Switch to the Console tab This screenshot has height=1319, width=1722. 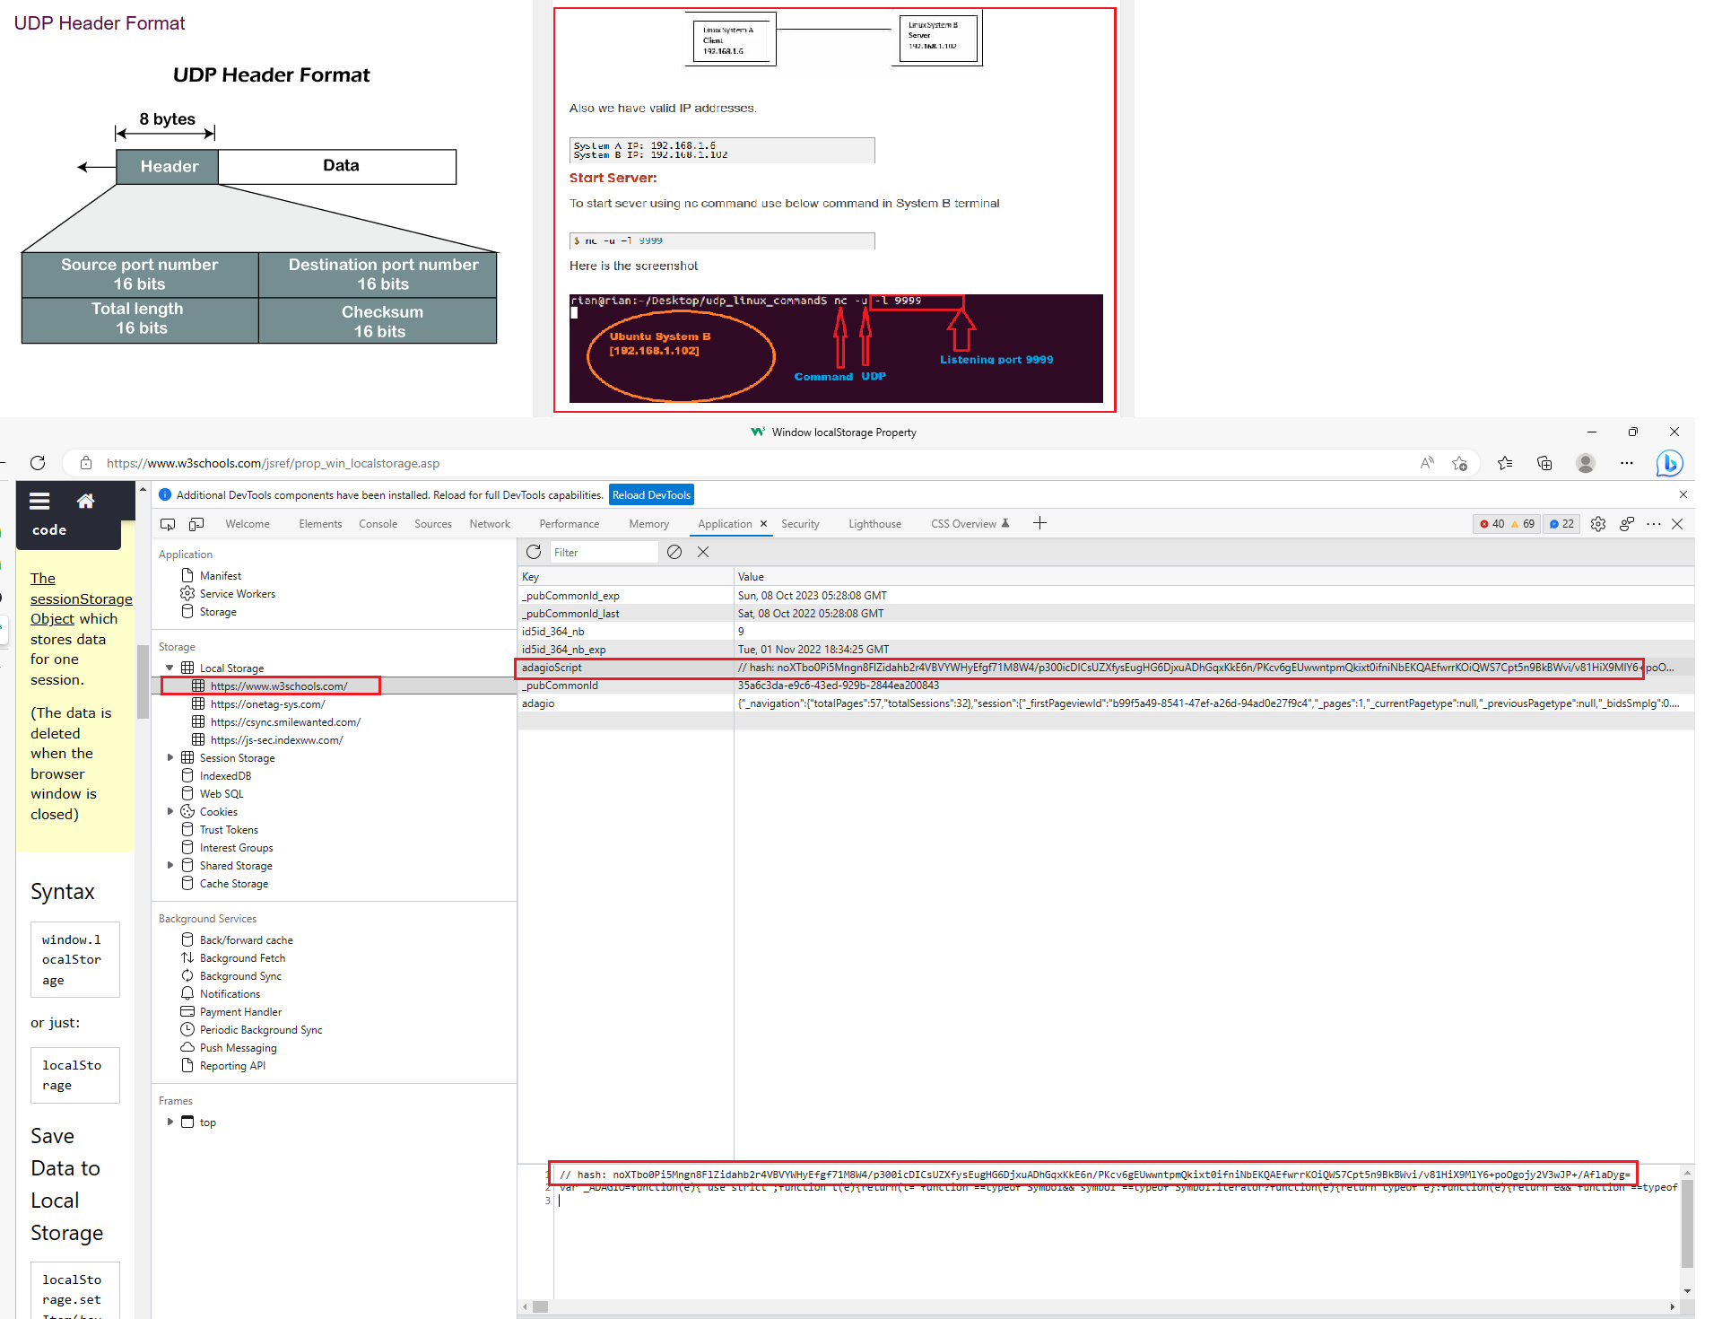[x=378, y=524]
